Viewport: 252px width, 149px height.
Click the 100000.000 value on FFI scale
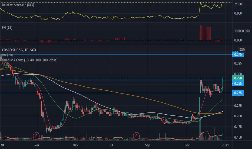[242, 31]
